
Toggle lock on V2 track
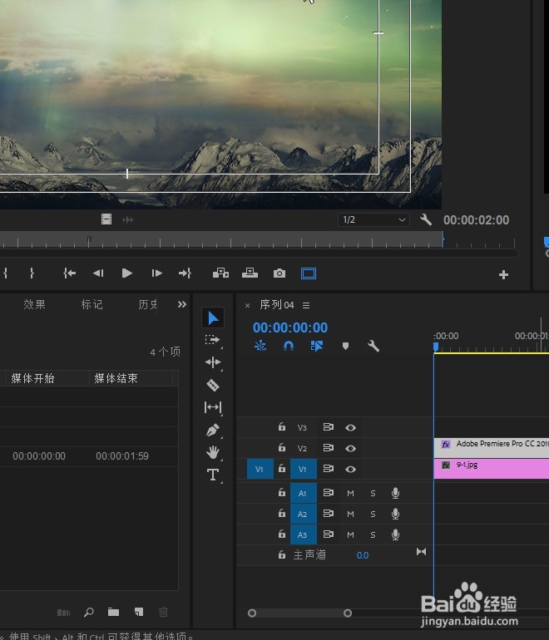pos(282,448)
